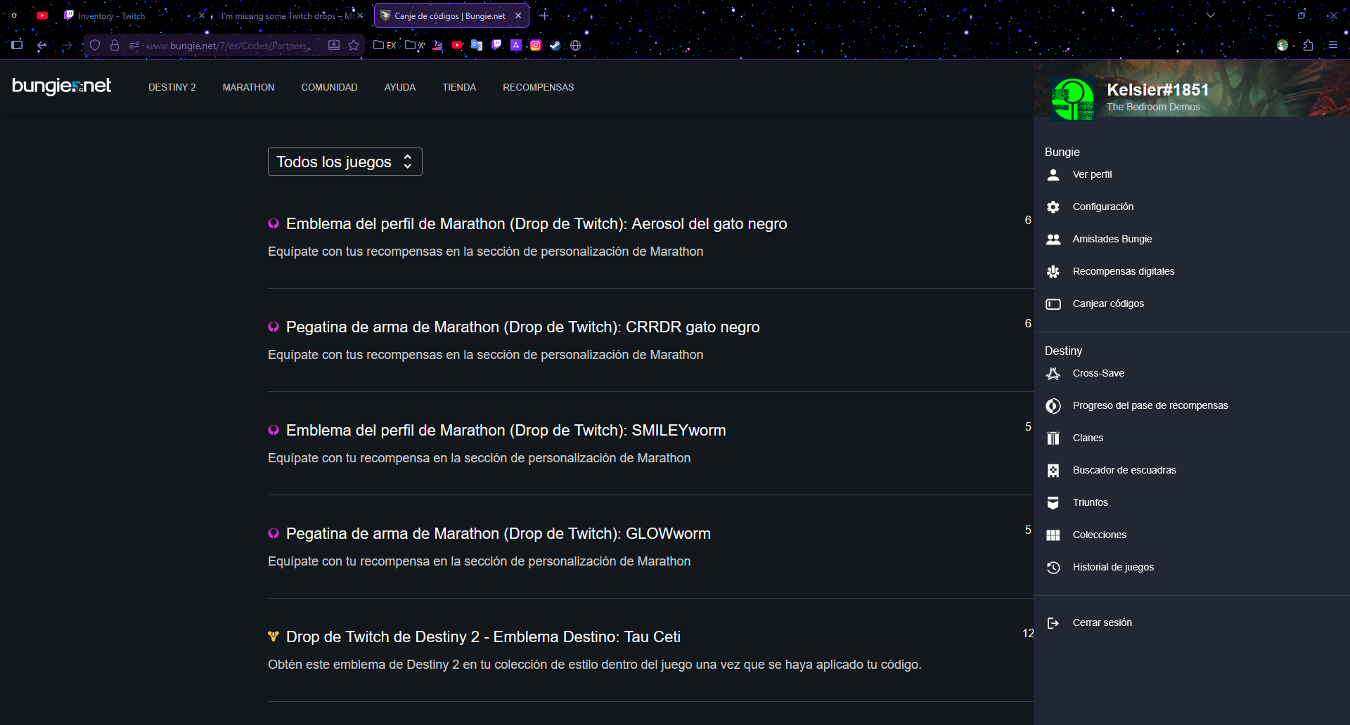Viewport: 1350px width, 725px height.
Task: Click Cerrar sesión to log out
Action: pos(1102,623)
